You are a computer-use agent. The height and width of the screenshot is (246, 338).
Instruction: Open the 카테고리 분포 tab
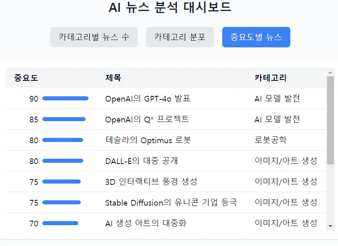180,37
